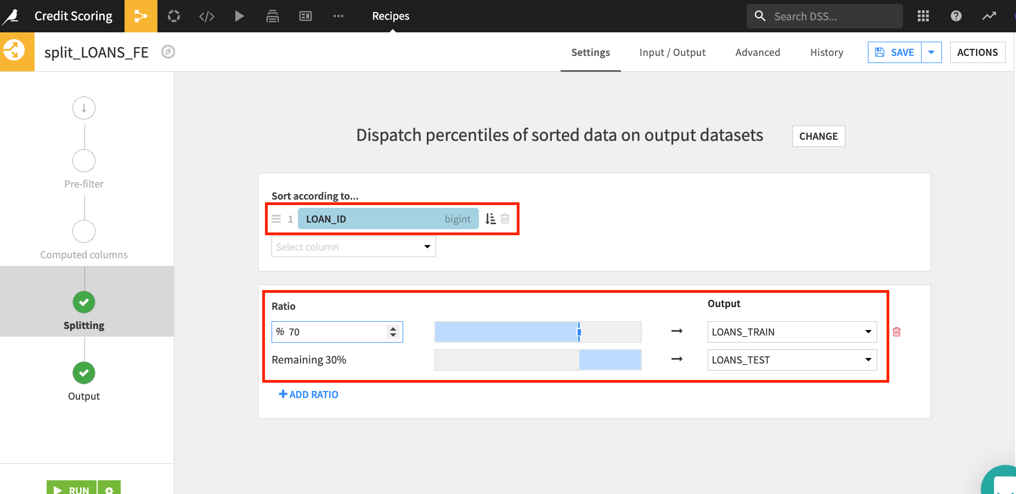Select the Pre-filter step circle
The height and width of the screenshot is (494, 1016).
[84, 161]
